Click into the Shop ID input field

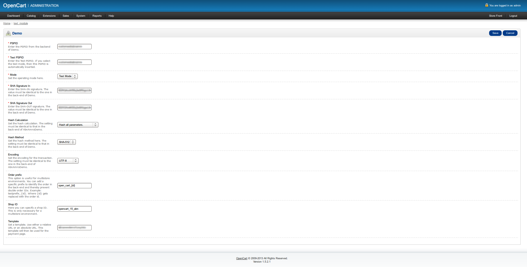pyautogui.click(x=74, y=209)
